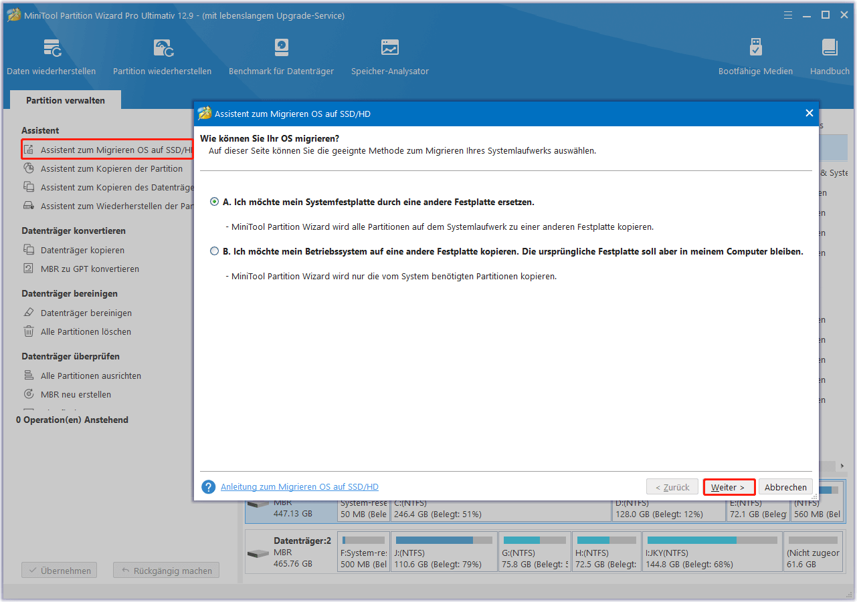Click the Alle Partitionen löschen trash icon
Screen dimensions: 857x602
29,331
